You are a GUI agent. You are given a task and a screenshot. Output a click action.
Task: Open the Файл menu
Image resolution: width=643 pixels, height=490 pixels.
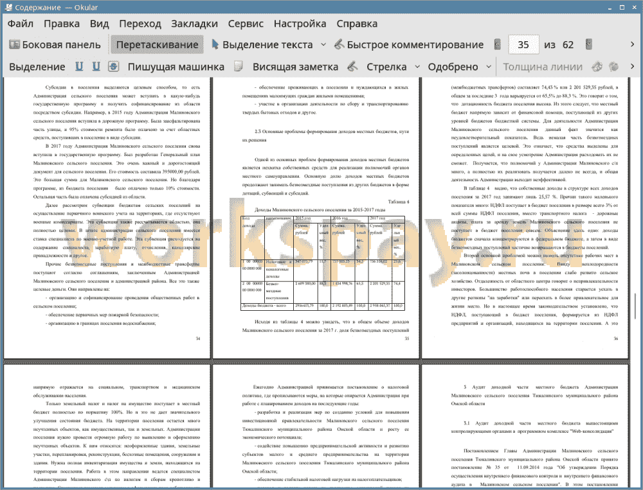[x=21, y=24]
